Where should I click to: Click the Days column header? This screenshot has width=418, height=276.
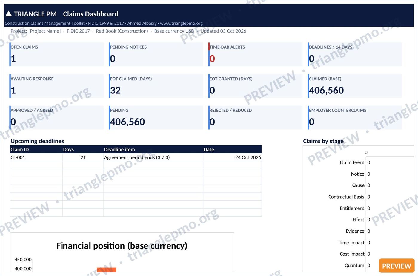coord(83,149)
